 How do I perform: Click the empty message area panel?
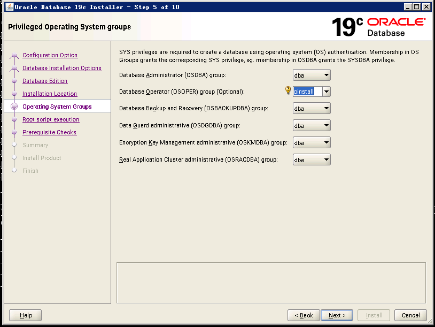tap(271, 283)
